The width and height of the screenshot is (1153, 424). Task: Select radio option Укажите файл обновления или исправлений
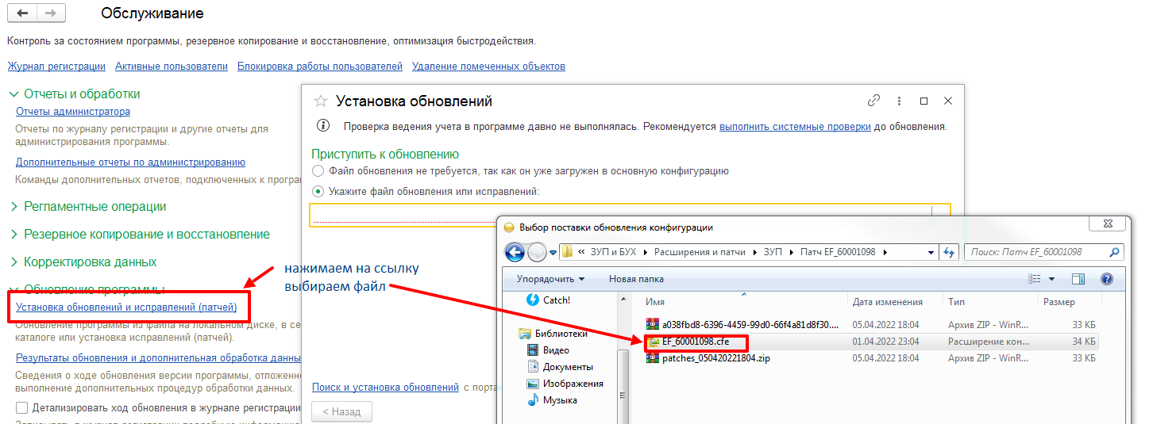tap(318, 191)
